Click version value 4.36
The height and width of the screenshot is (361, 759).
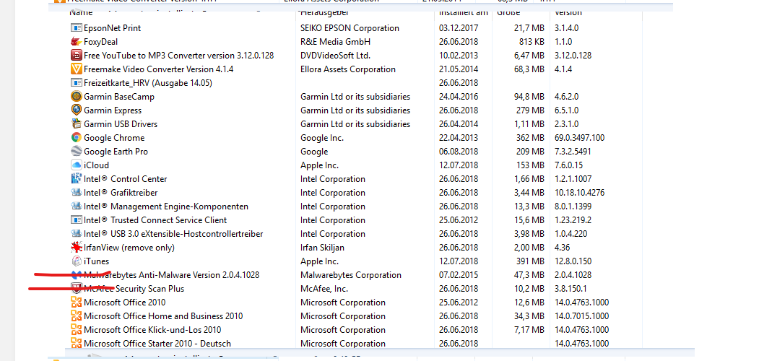click(563, 247)
